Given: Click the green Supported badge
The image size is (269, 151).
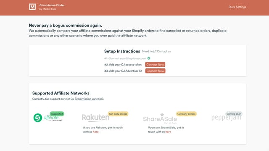Looking at the screenshot, I should (57, 114).
